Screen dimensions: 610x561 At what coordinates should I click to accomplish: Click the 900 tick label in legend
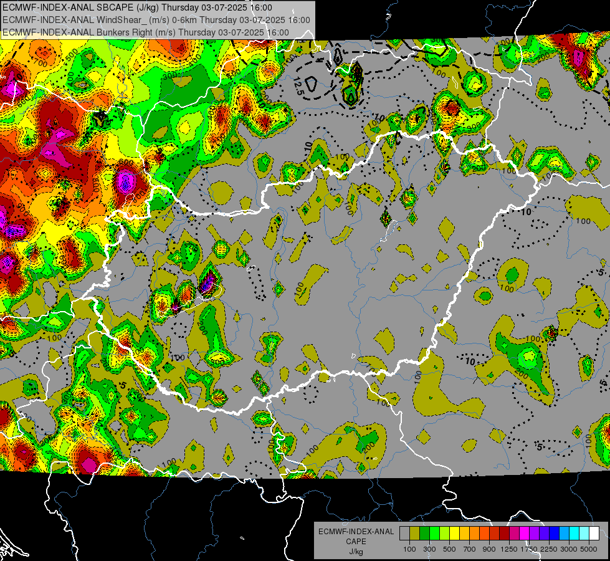click(x=489, y=549)
